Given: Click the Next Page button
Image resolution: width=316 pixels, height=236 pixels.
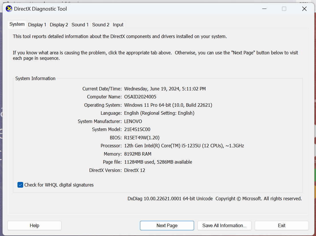Looking at the screenshot, I should [x=167, y=225].
